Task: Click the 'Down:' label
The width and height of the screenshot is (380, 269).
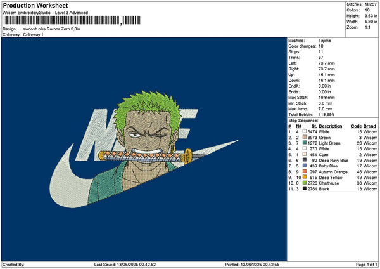Action: [x=294, y=81]
